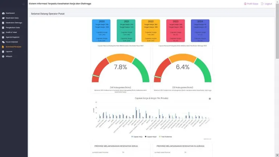Click the site title 'Sistem Informasi Terpadu Kesehatan Kerja'
279x157 pixels.
point(60,4)
